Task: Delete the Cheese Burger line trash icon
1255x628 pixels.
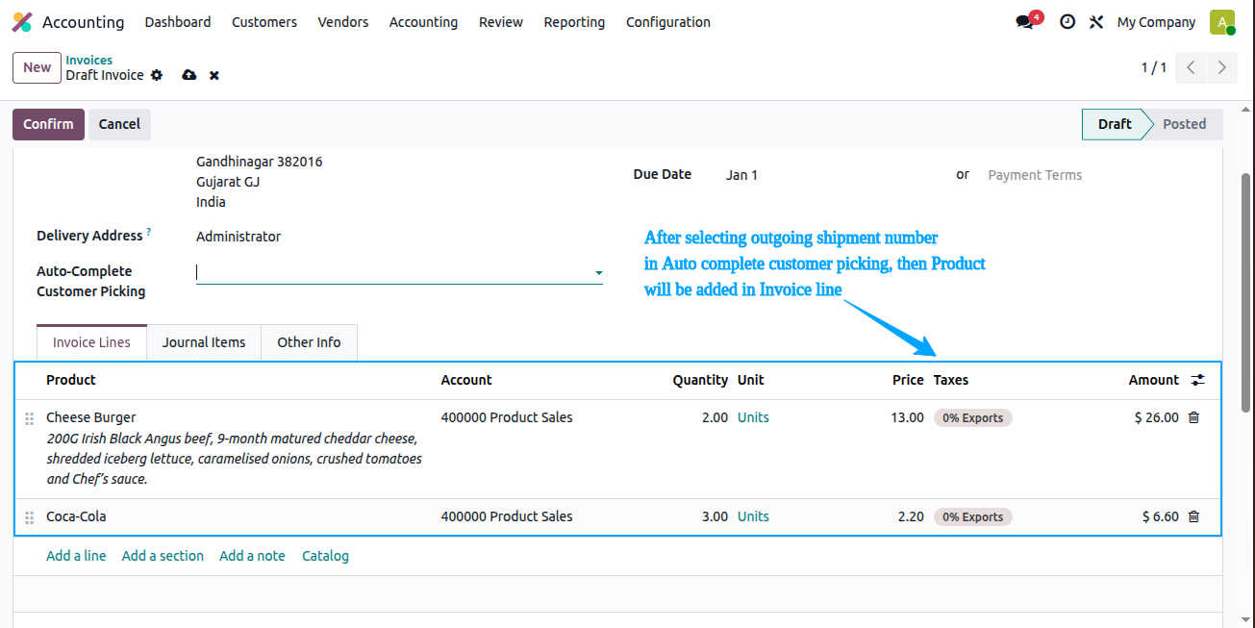Action: pyautogui.click(x=1193, y=417)
